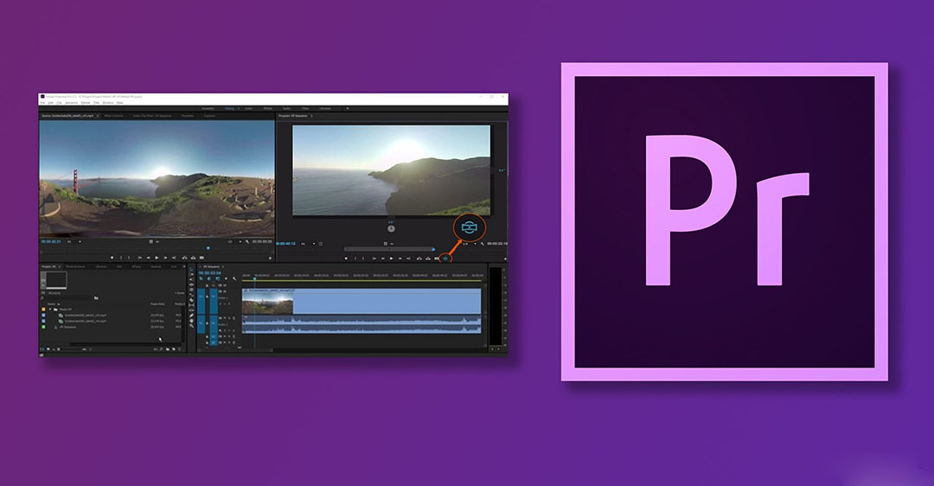Switch to Metadata tab in Source panel
Image resolution: width=934 pixels, height=486 pixels.
(x=188, y=116)
